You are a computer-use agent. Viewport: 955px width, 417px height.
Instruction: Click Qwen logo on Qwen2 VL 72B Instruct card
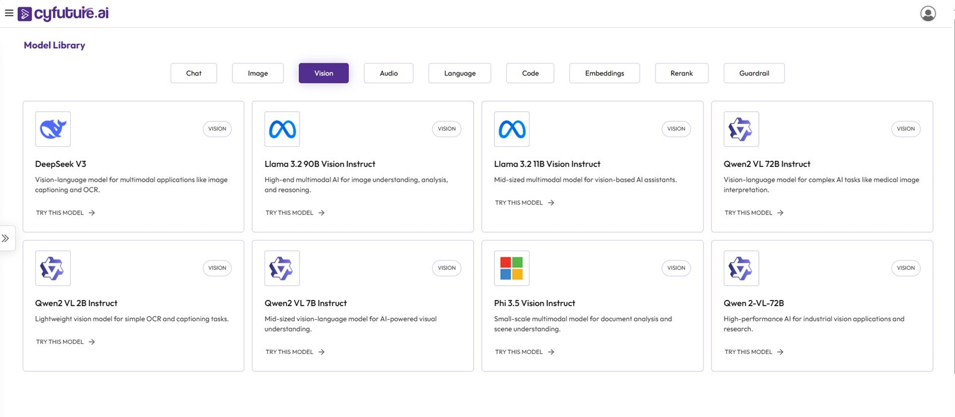tap(741, 129)
